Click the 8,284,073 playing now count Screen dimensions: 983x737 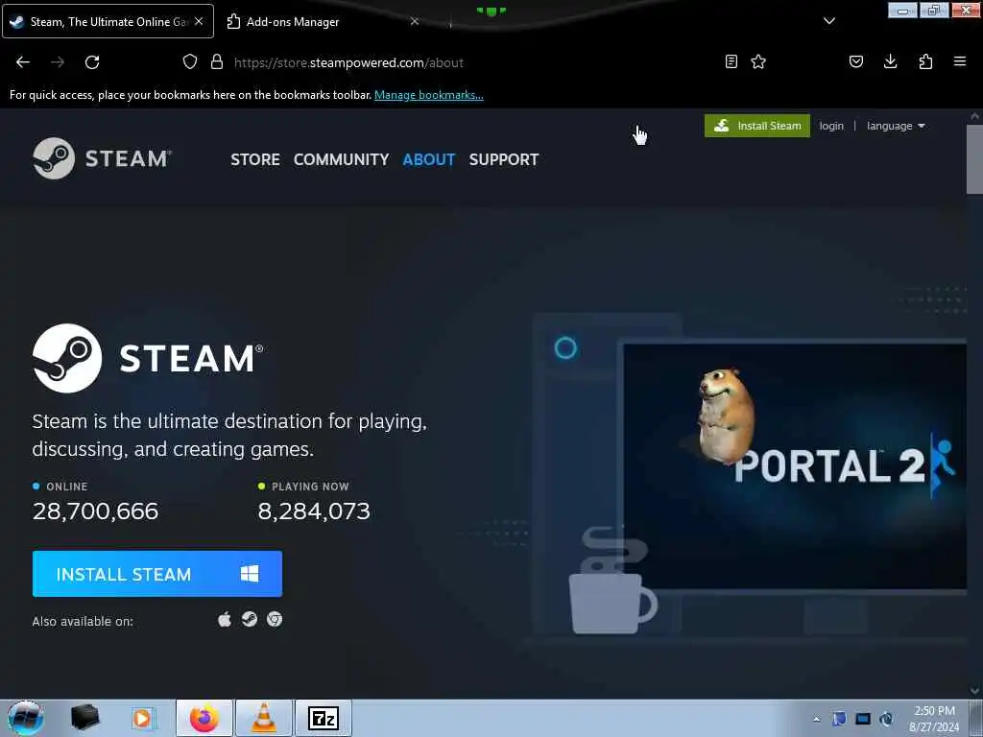(x=314, y=511)
